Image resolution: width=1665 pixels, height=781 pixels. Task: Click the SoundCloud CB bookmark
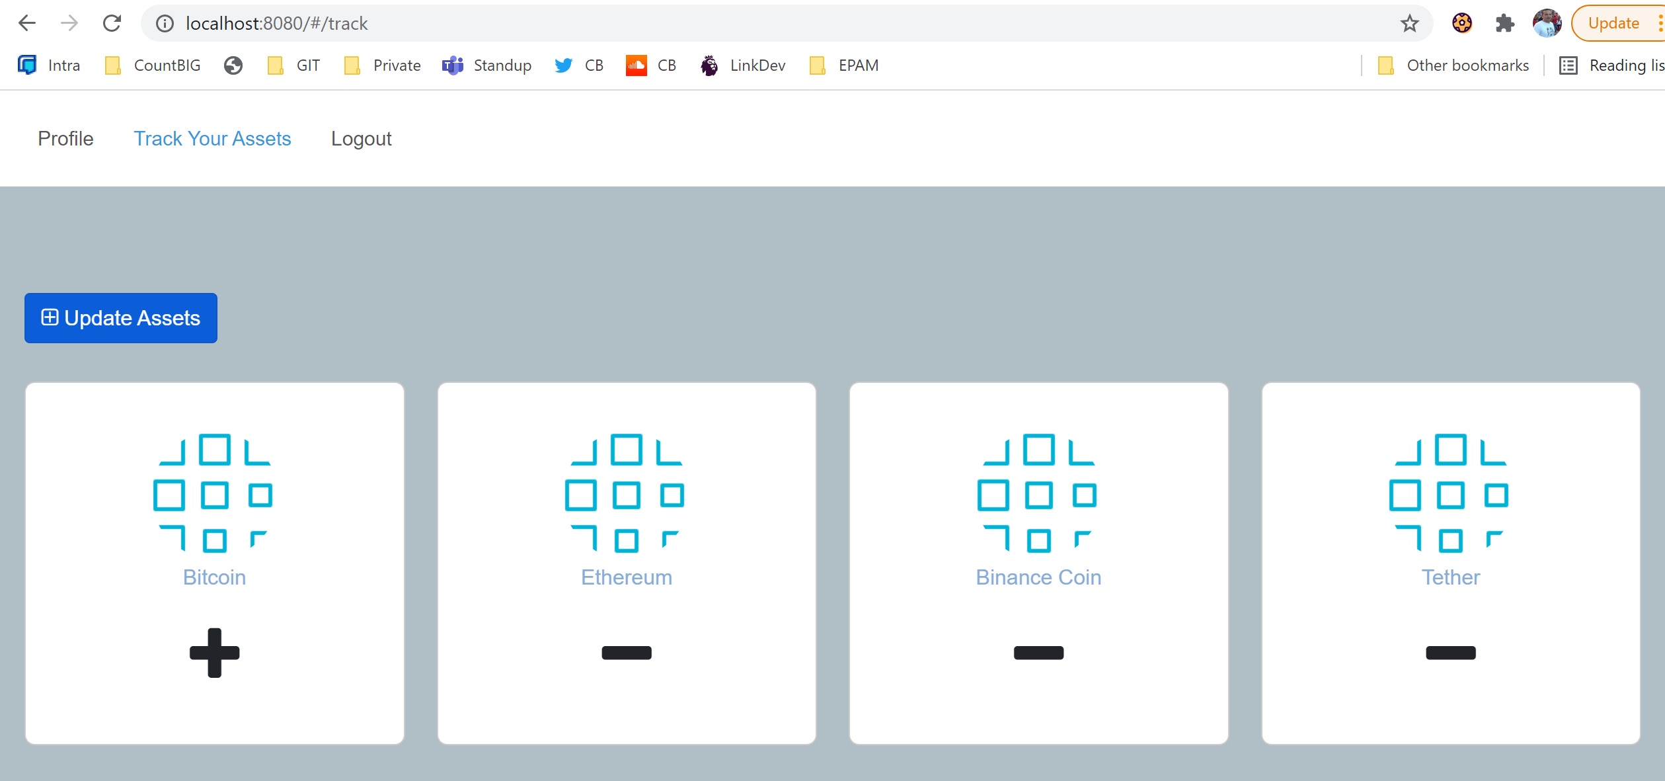click(x=651, y=65)
